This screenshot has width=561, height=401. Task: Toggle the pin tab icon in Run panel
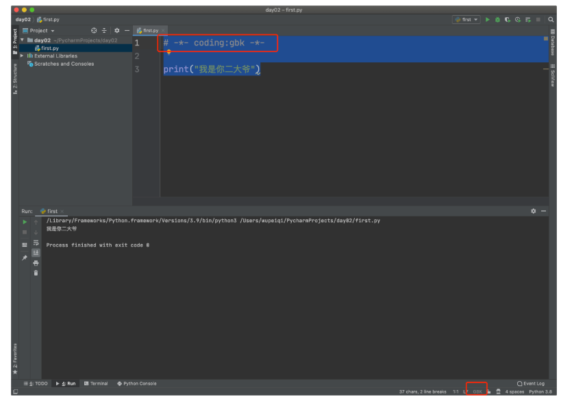pyautogui.click(x=25, y=258)
